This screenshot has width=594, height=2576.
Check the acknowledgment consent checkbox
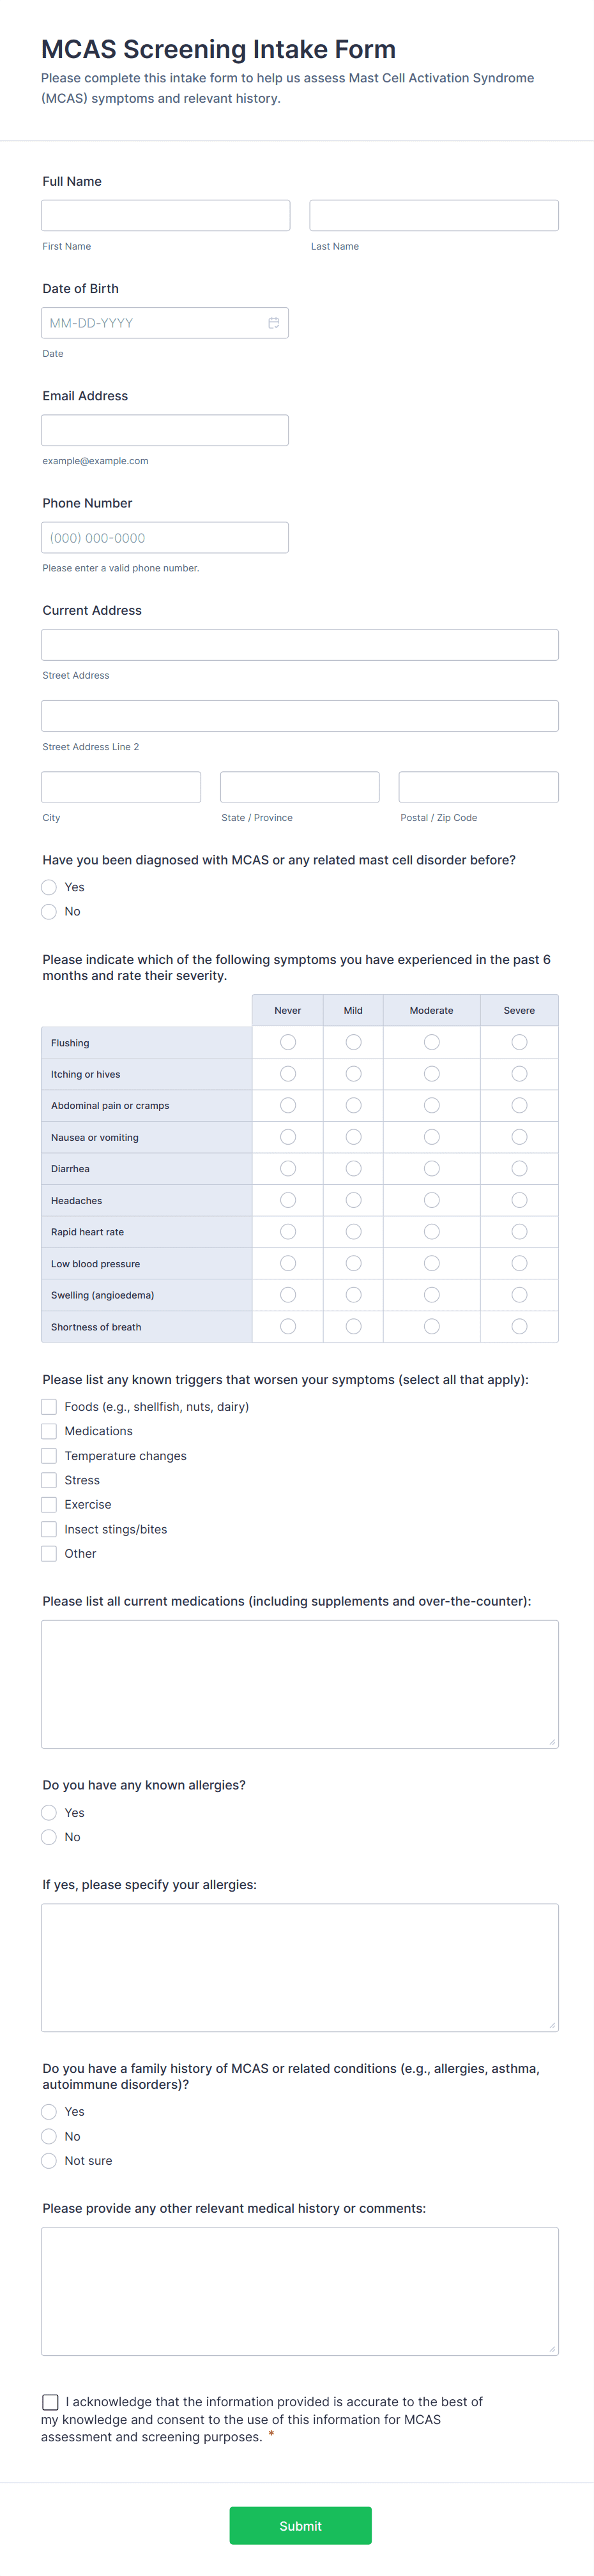coord(50,2402)
